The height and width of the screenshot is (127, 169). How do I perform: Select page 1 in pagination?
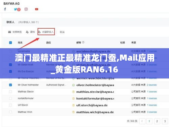[149, 121]
